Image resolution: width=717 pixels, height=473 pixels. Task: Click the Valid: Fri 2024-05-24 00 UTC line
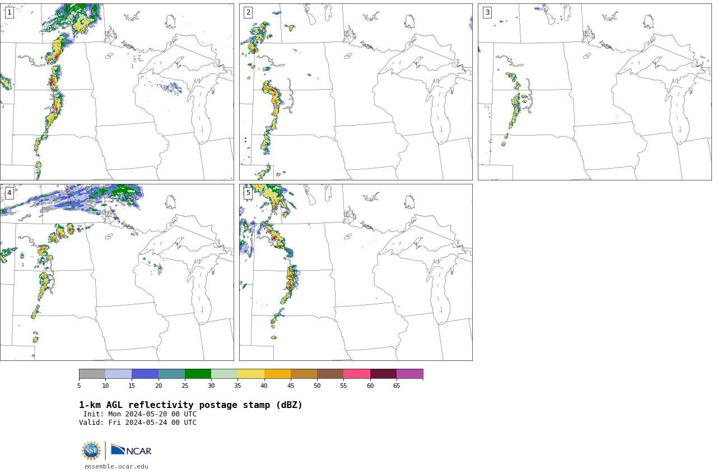point(138,423)
